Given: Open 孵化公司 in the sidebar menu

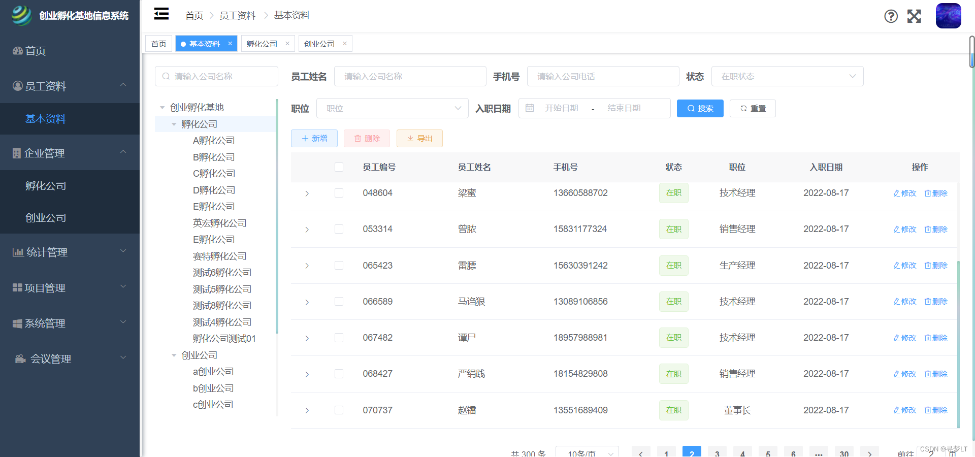Looking at the screenshot, I should [x=70, y=186].
